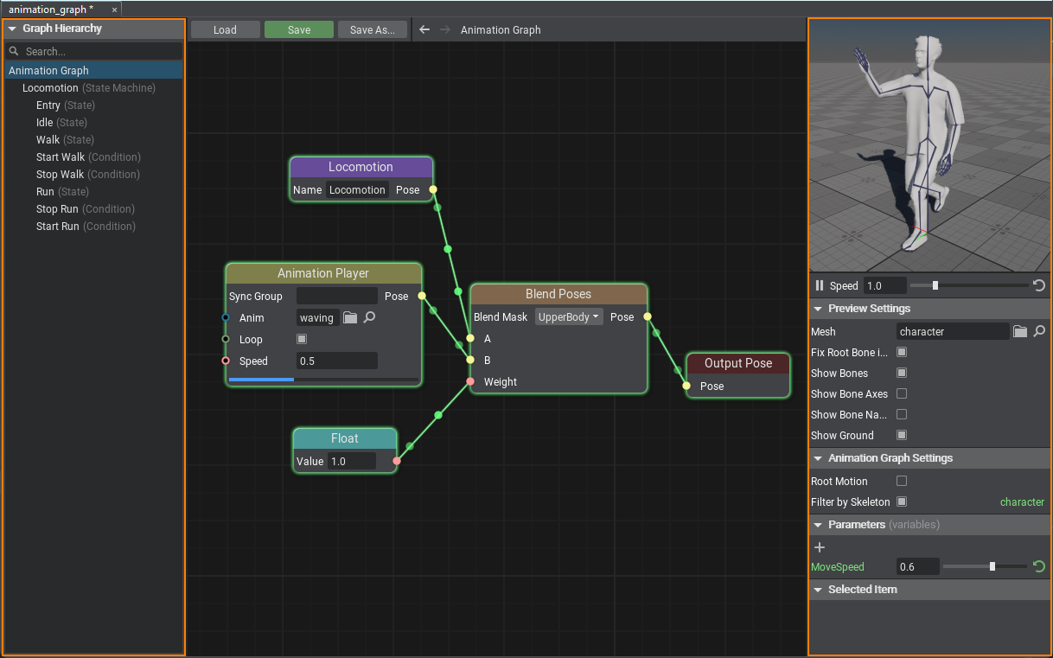The height and width of the screenshot is (658, 1053).
Task: Click the back navigation arrow
Action: 424,29
